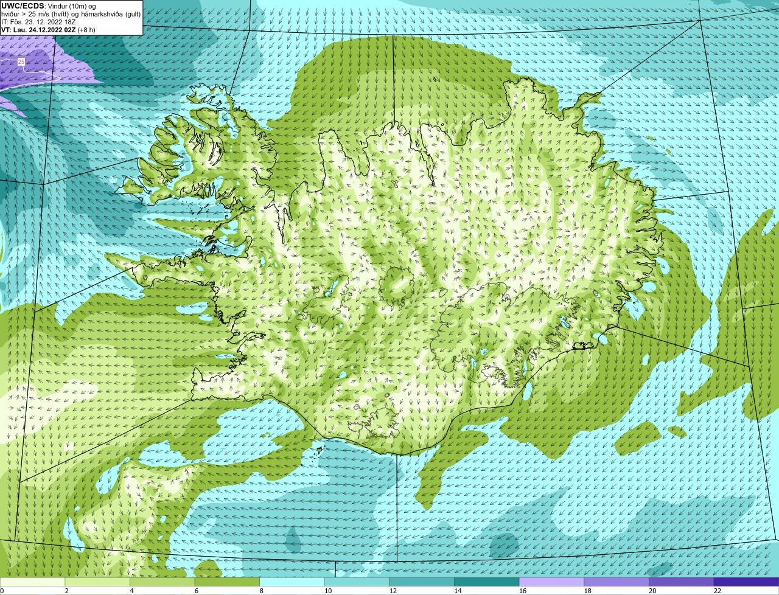Click the darkest swatch above 22 m/s
The width and height of the screenshot is (779, 595).
(x=746, y=582)
